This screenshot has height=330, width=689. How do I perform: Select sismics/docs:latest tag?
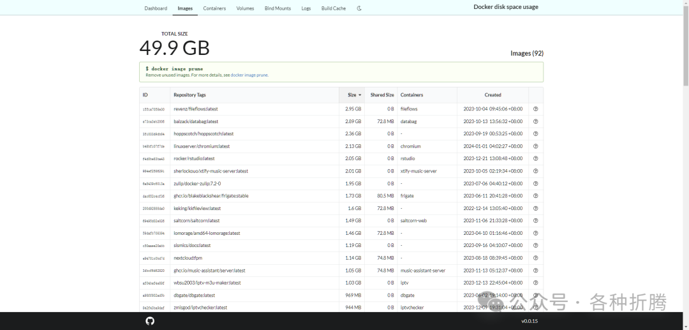(x=192, y=246)
